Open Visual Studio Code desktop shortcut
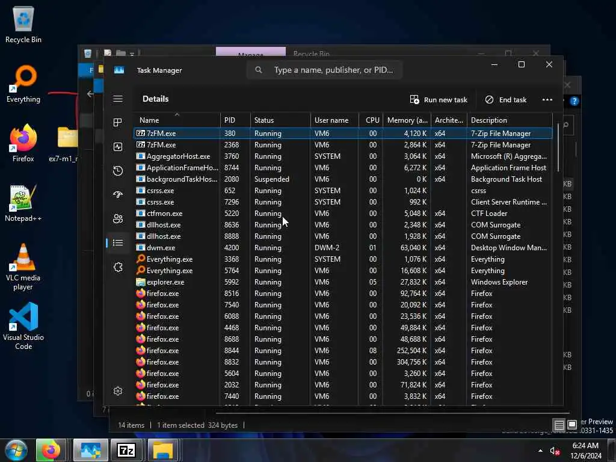 pos(23,326)
